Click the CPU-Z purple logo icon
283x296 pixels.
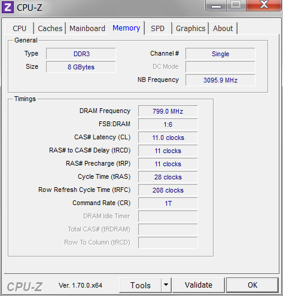[x=8, y=7]
